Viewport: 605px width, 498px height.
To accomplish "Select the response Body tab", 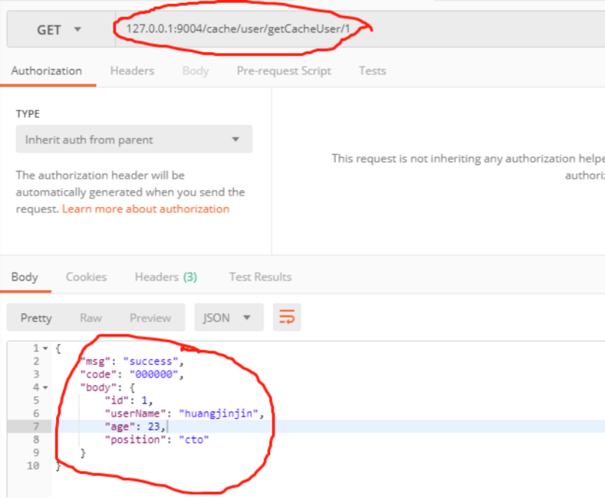I will (x=25, y=277).
